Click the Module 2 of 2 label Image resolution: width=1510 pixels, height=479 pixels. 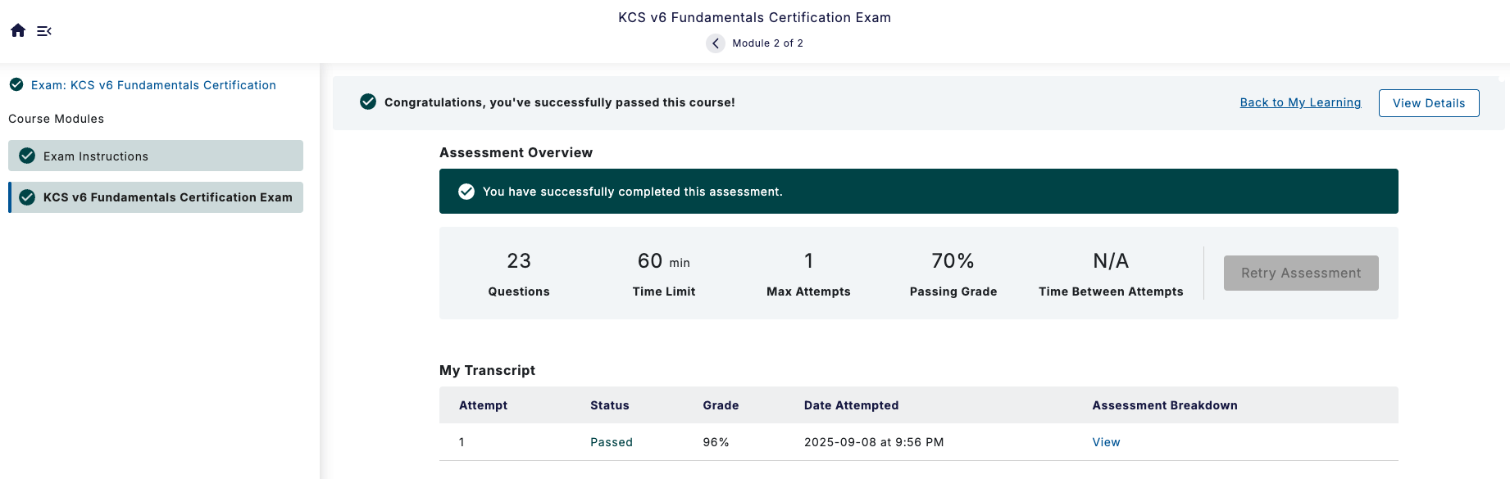(767, 43)
